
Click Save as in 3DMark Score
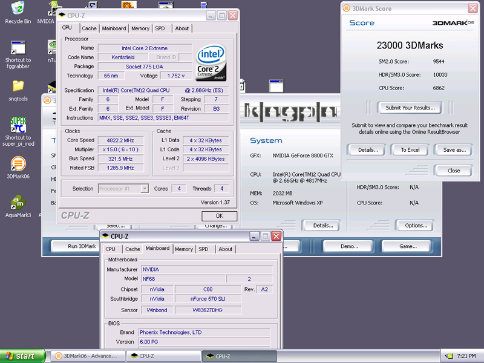454,149
